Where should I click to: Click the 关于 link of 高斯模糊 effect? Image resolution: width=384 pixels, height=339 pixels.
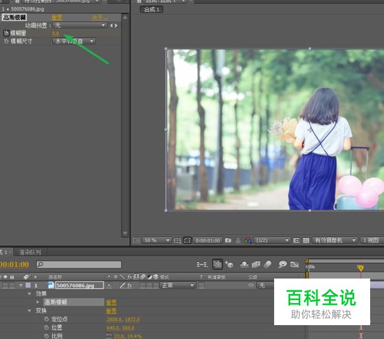(x=99, y=17)
